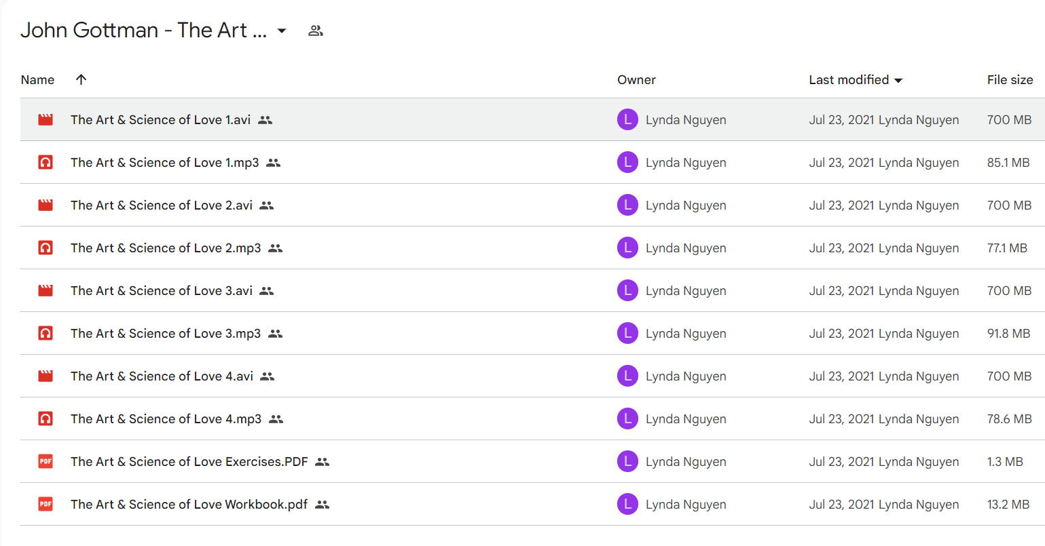
Task: Click the Owner column header
Action: pos(636,80)
